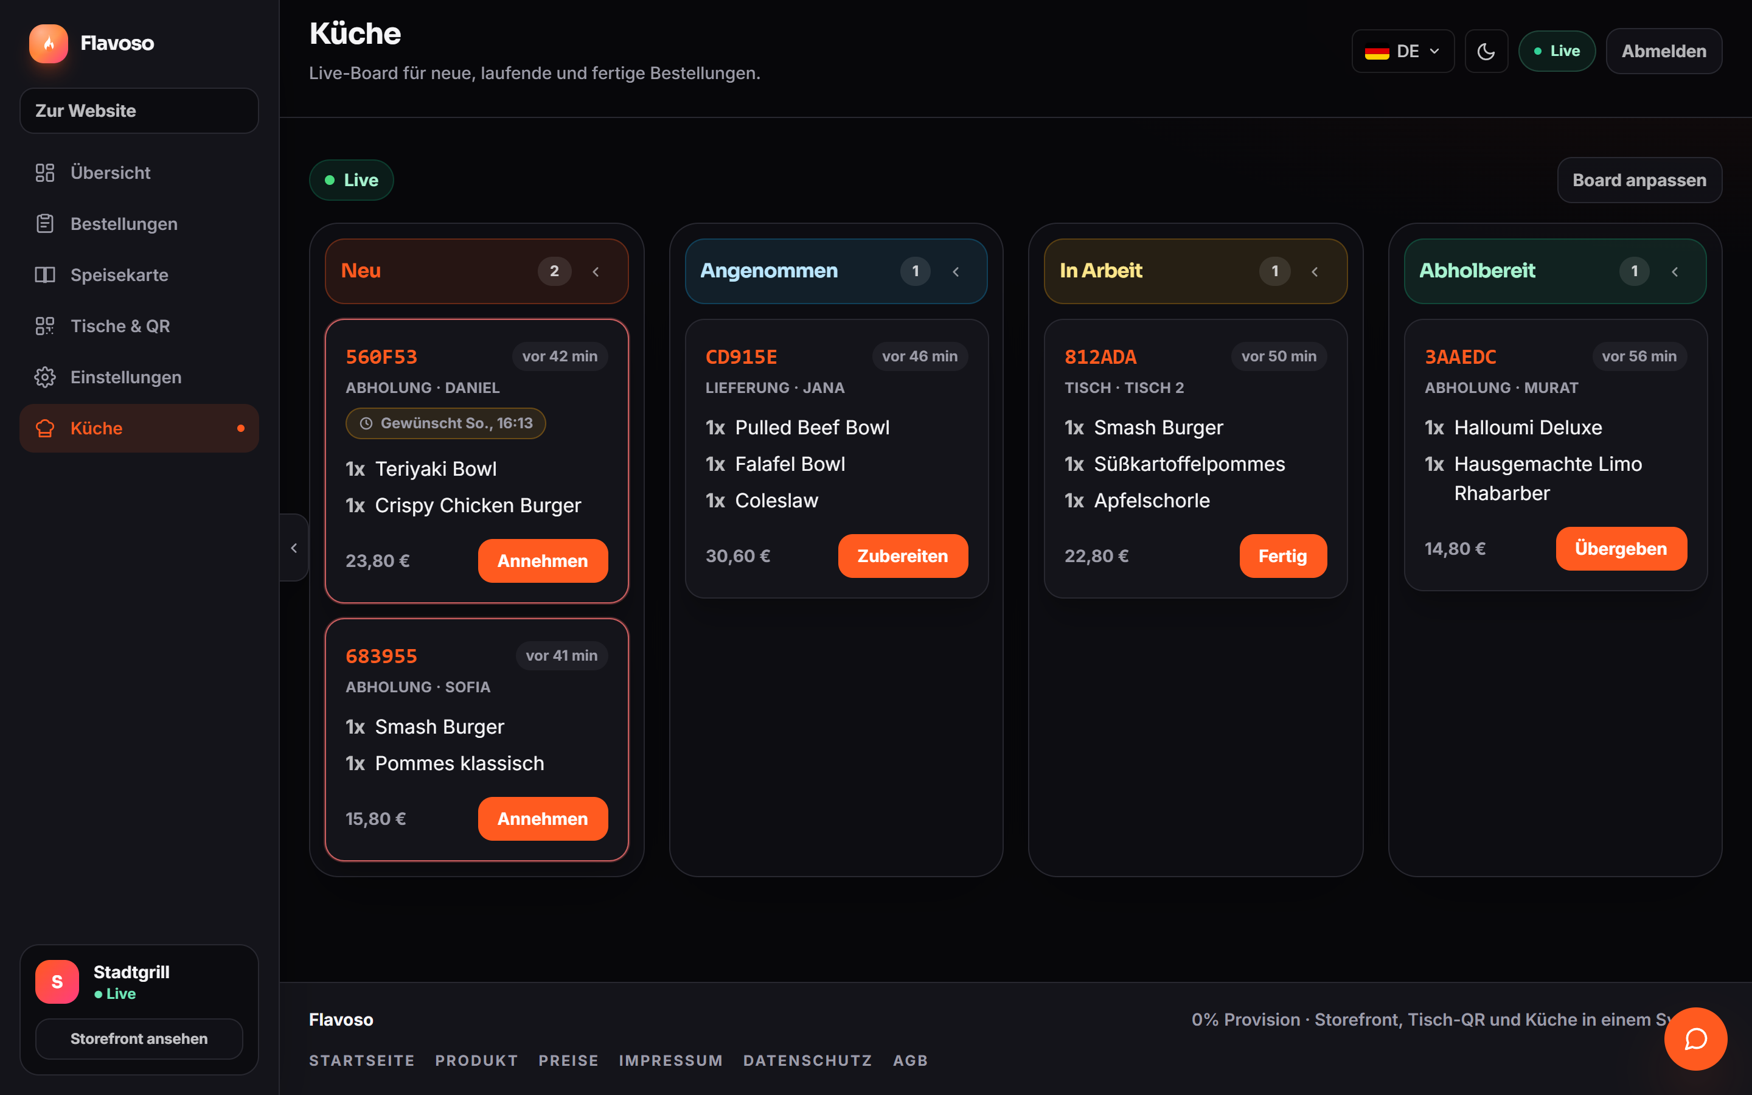Click the Flavoso footer brand text

coord(341,1020)
